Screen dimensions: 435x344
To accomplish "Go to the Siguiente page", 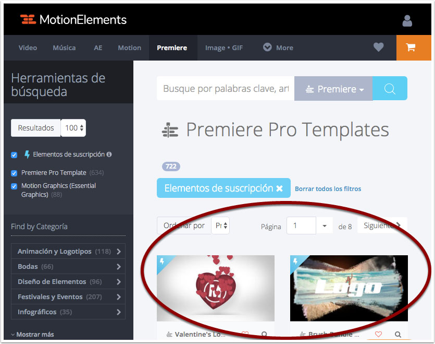I will coord(382,226).
